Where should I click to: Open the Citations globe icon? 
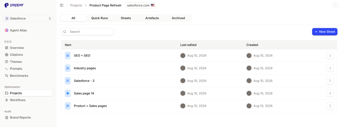pos(7,55)
